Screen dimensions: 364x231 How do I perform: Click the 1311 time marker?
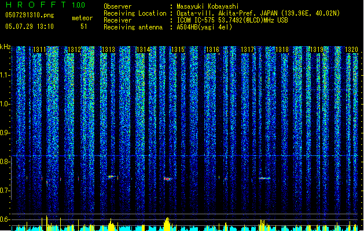(x=39, y=50)
